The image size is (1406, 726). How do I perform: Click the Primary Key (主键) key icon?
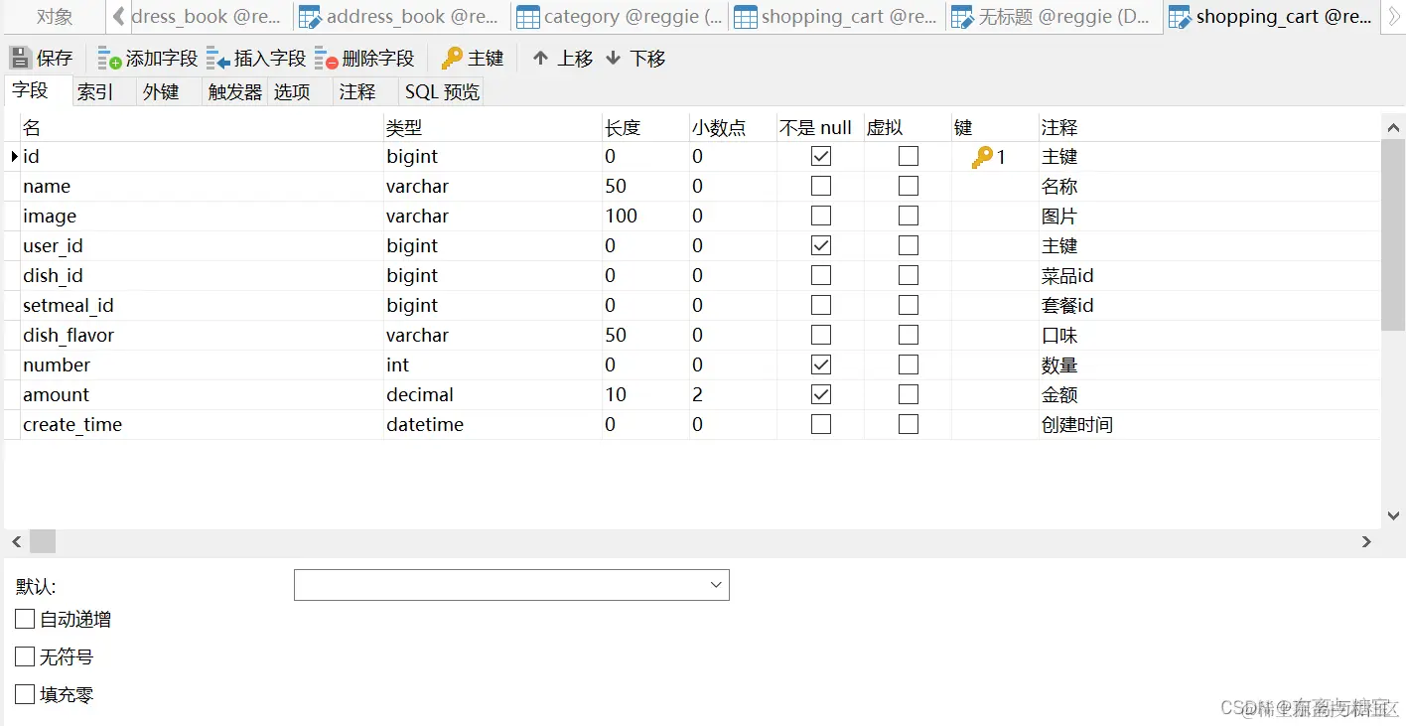pyautogui.click(x=452, y=58)
